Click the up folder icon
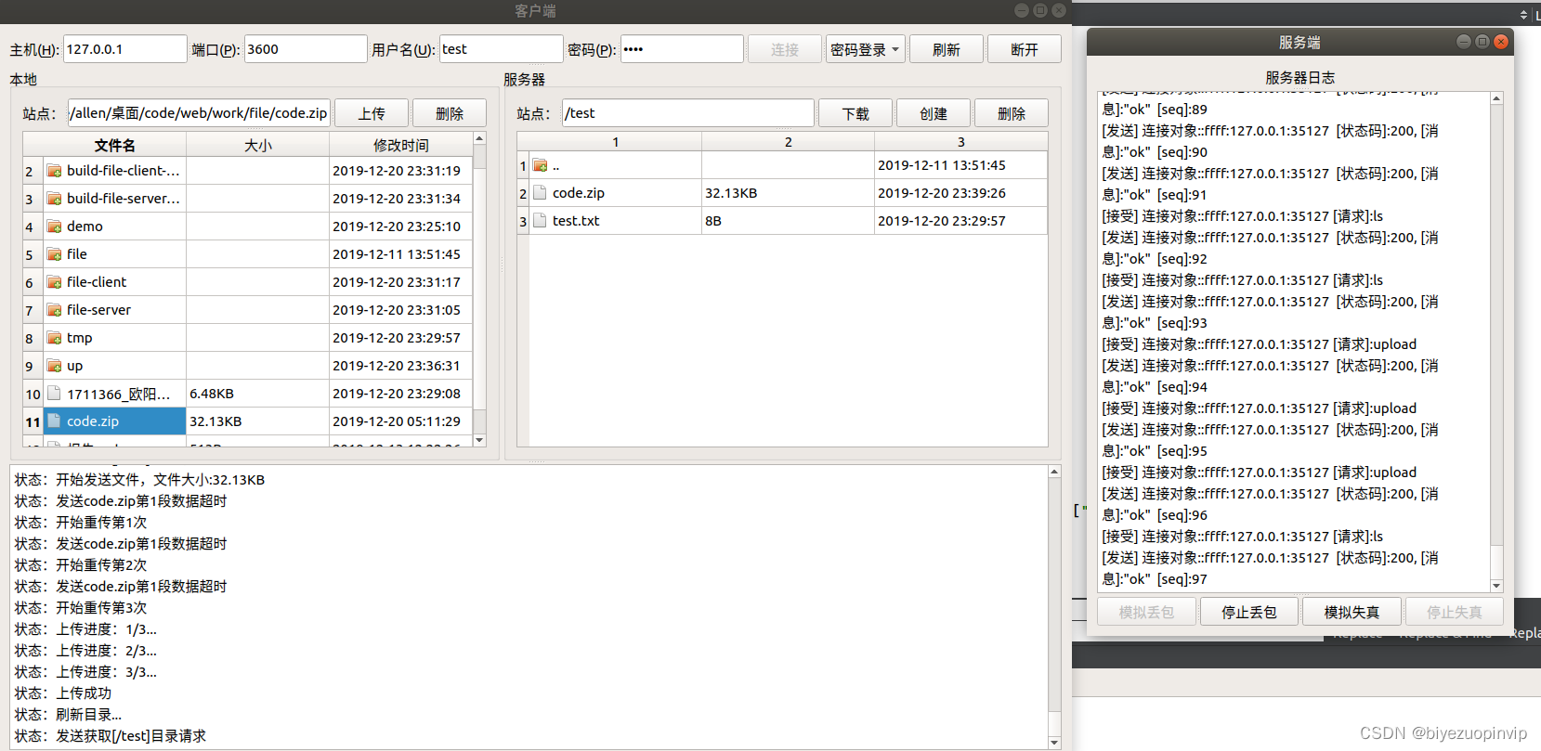This screenshot has width=1541, height=751. click(x=54, y=366)
